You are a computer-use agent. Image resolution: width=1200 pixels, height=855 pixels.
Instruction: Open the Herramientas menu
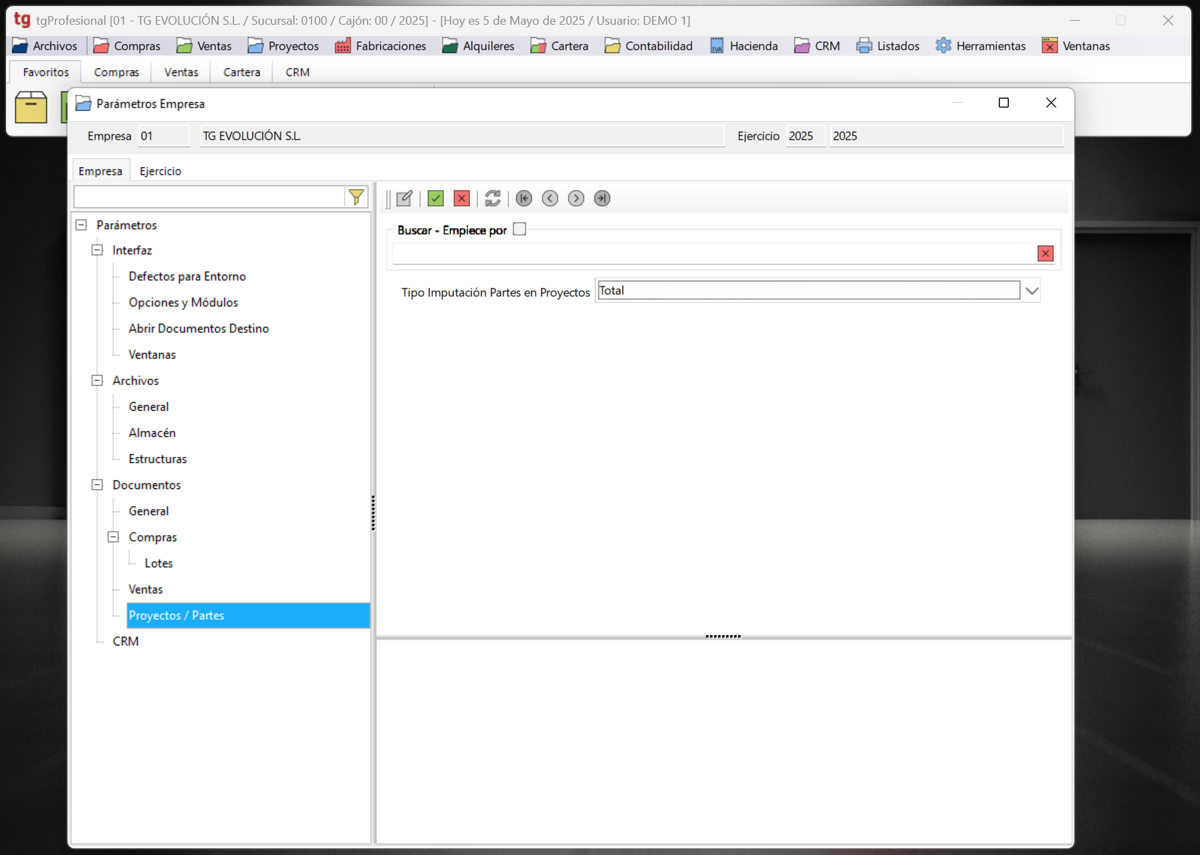click(x=981, y=46)
